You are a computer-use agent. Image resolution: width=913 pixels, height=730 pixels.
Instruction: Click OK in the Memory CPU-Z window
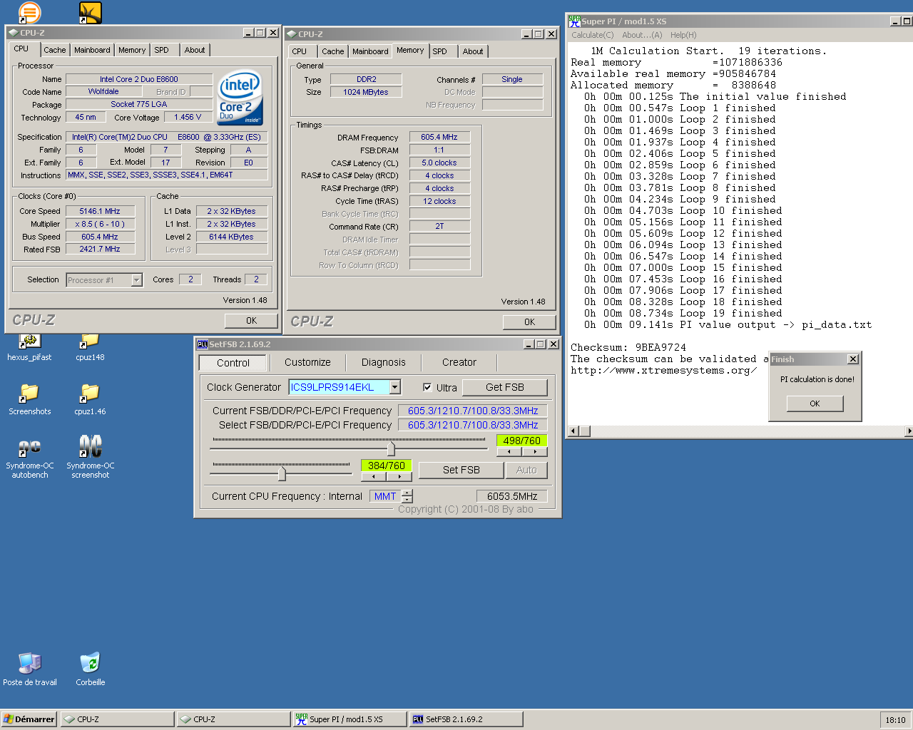529,322
